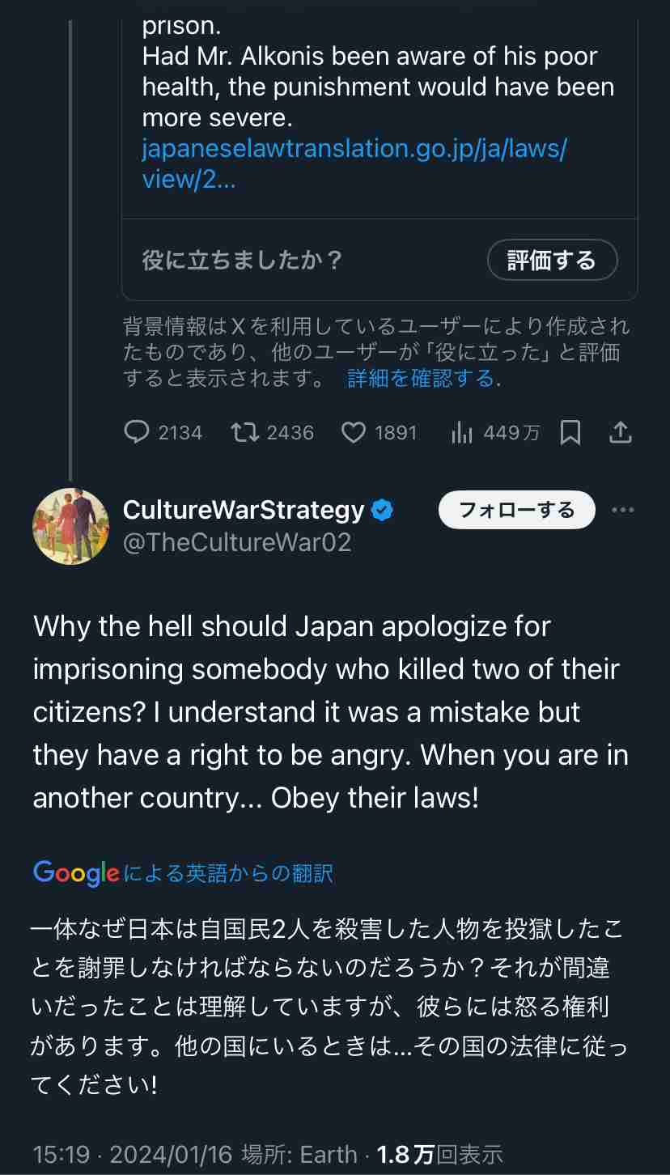Screen dimensions: 670x1175
Task: Click the verified badge next to CultureWarStrategy
Action: click(382, 510)
